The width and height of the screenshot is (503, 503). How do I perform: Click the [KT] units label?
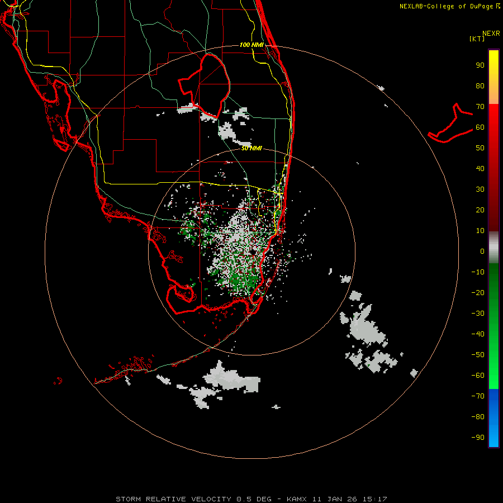tap(477, 39)
